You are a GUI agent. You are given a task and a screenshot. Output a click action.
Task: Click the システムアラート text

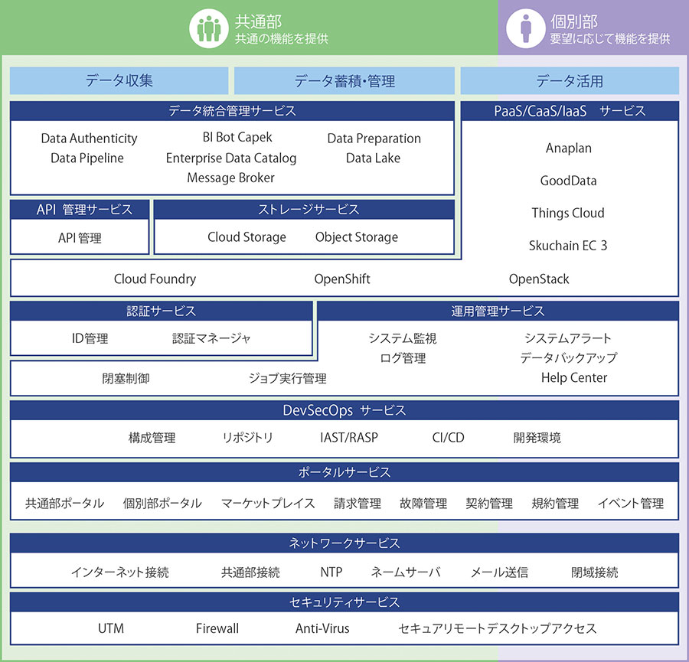tap(568, 339)
